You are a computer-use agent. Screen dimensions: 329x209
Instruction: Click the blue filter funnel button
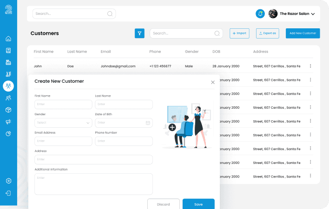[x=139, y=33]
